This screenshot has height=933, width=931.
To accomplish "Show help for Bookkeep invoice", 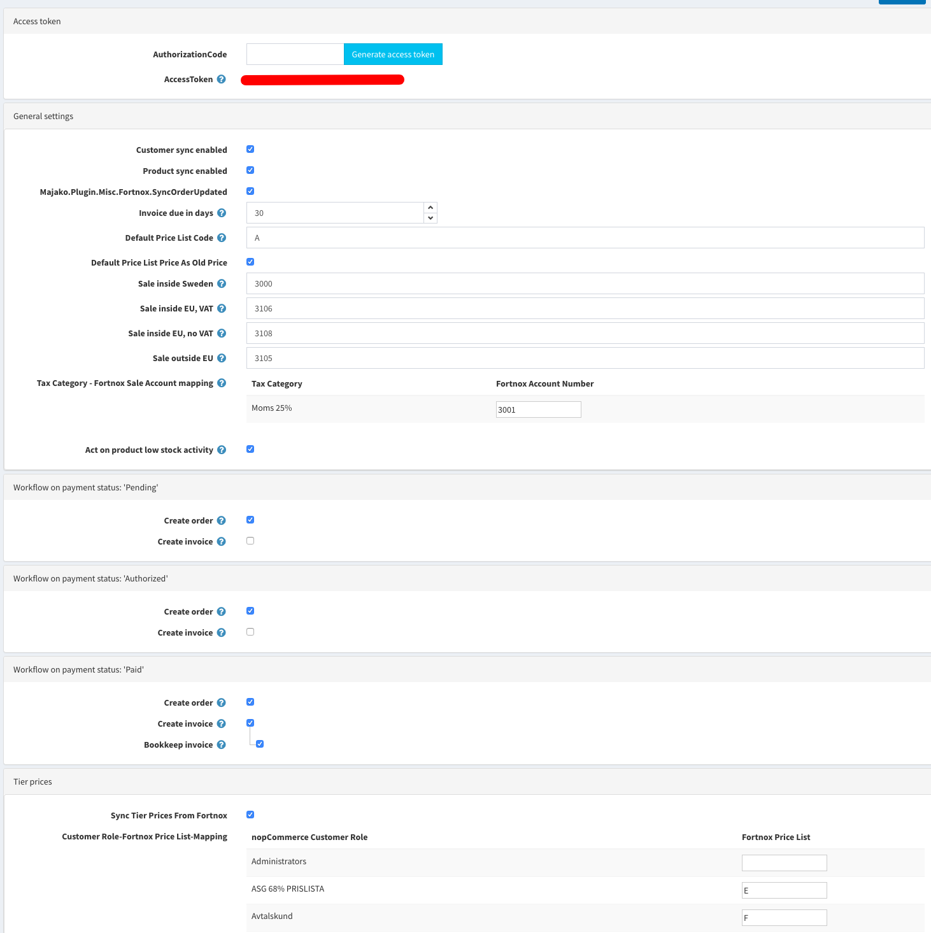I will click(221, 744).
